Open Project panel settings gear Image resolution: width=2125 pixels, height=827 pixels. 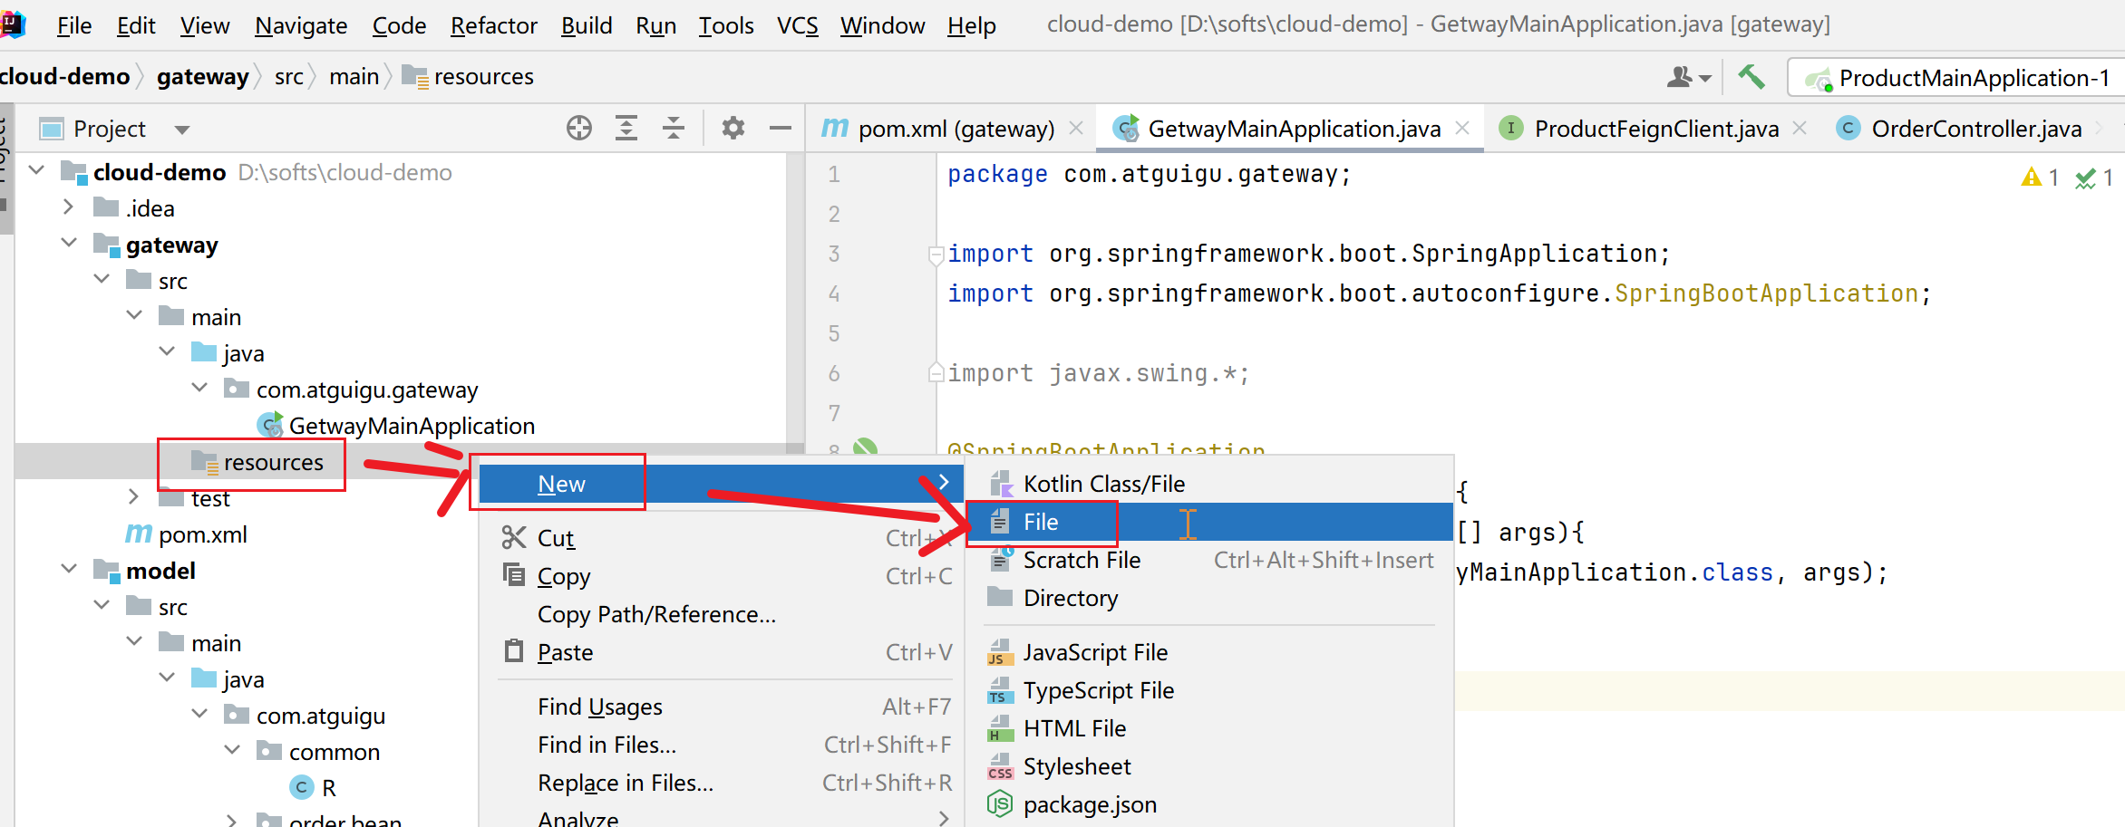(x=733, y=129)
